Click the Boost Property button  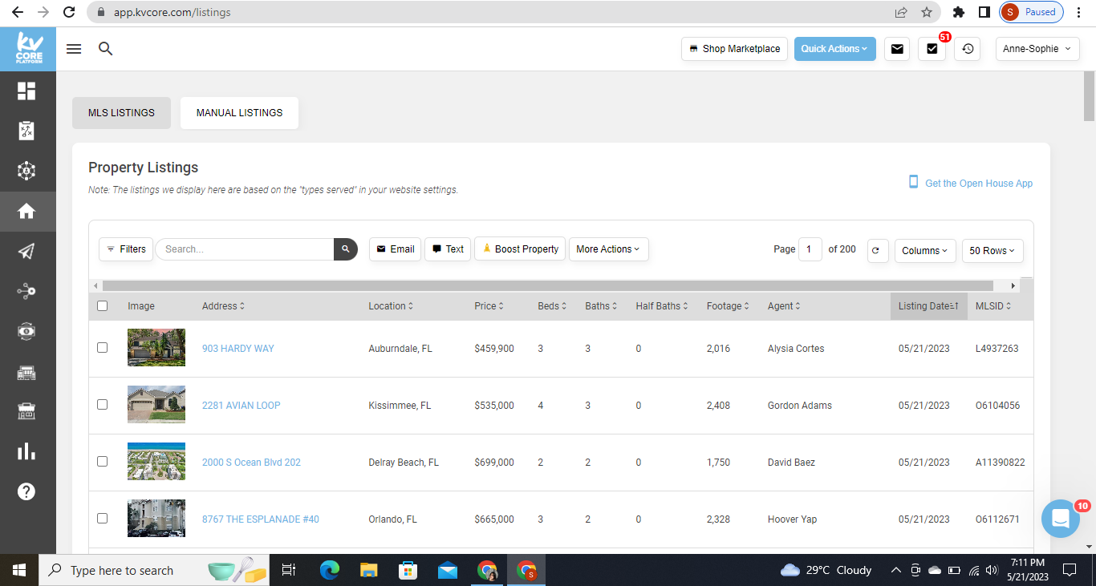coord(521,249)
